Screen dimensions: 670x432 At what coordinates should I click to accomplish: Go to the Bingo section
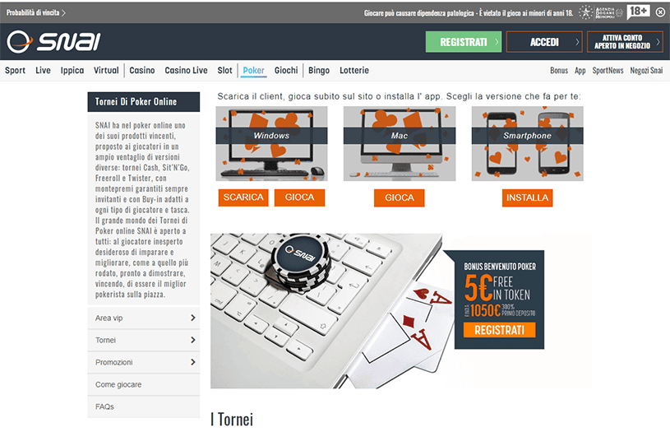(319, 70)
